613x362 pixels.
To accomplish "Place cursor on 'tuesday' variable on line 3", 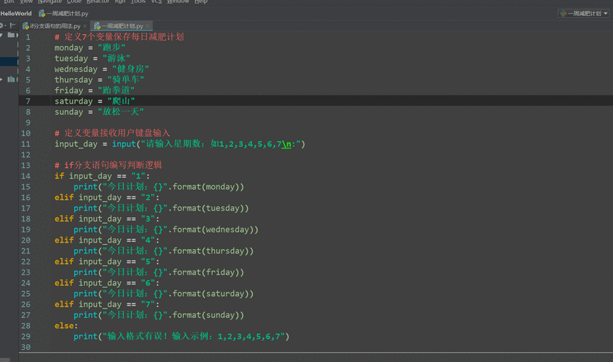I will (x=71, y=58).
